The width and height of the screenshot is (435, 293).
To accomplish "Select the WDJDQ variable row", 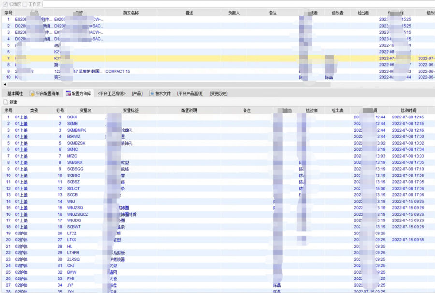I will point(218,220).
